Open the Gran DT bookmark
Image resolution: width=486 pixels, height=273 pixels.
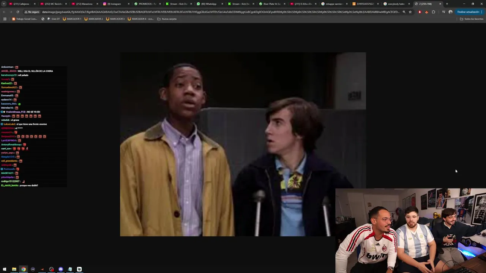point(53,19)
